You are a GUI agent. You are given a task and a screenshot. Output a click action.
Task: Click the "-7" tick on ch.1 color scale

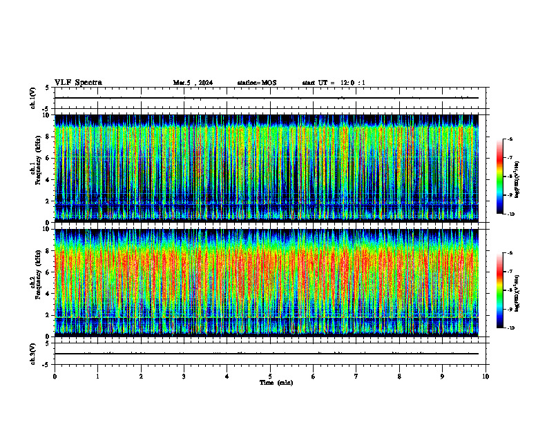(x=510, y=158)
